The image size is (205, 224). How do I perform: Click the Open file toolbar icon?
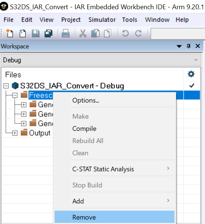pyautogui.click(x=23, y=33)
